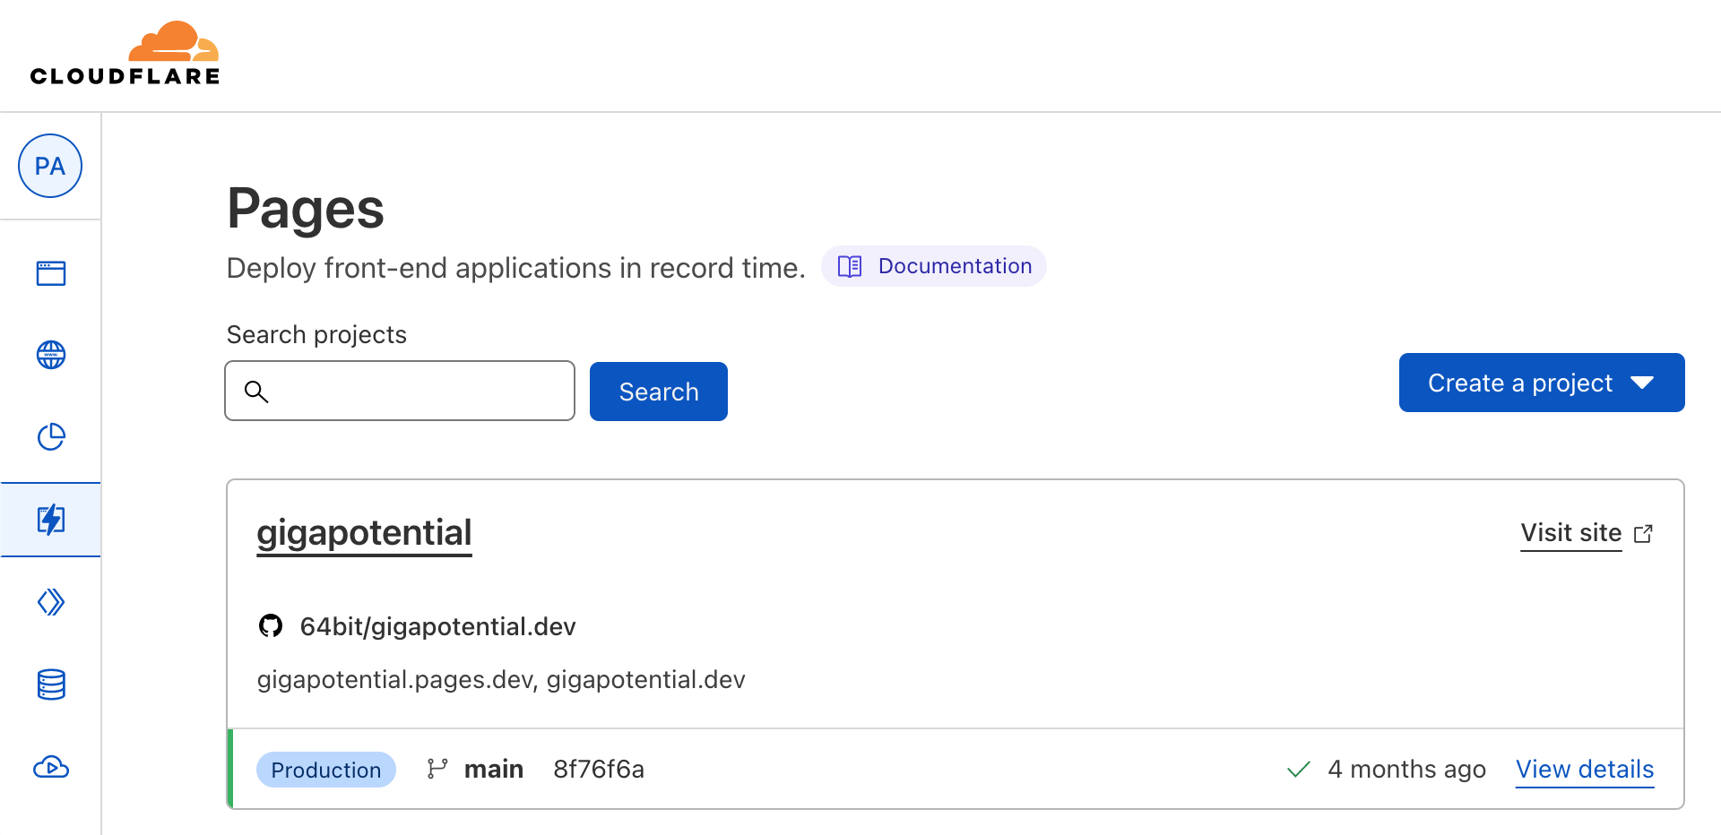1721x835 pixels.
Task: Click the Visit site link
Action: click(x=1571, y=533)
